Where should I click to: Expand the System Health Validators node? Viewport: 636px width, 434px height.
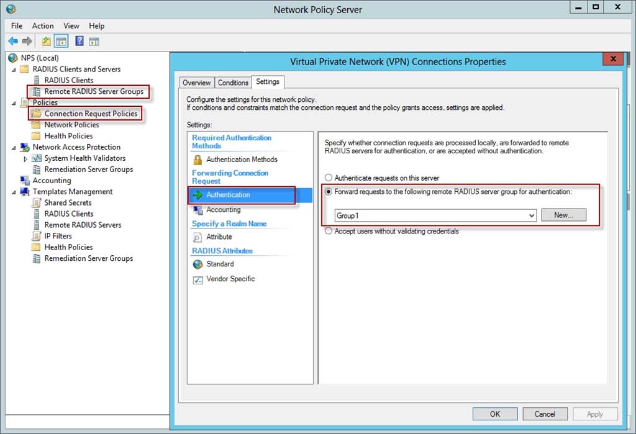pyautogui.click(x=25, y=158)
